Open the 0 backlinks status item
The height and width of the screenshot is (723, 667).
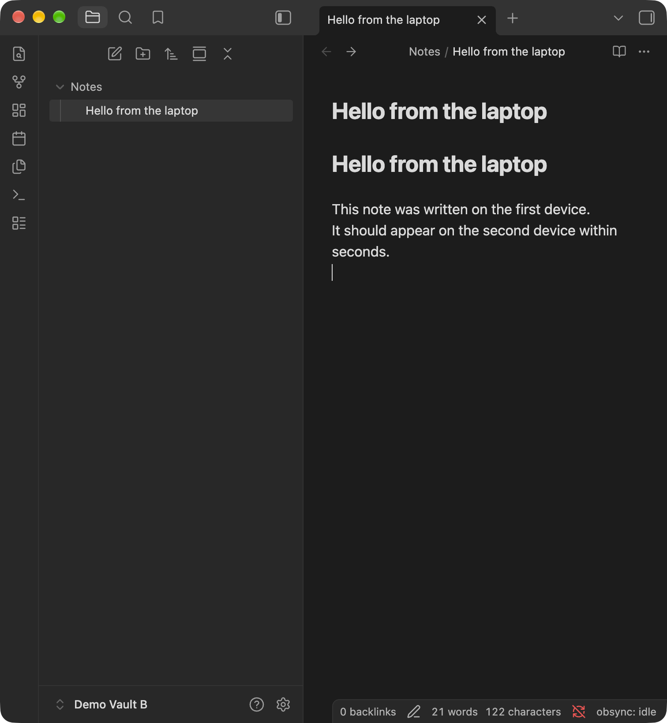coord(368,712)
